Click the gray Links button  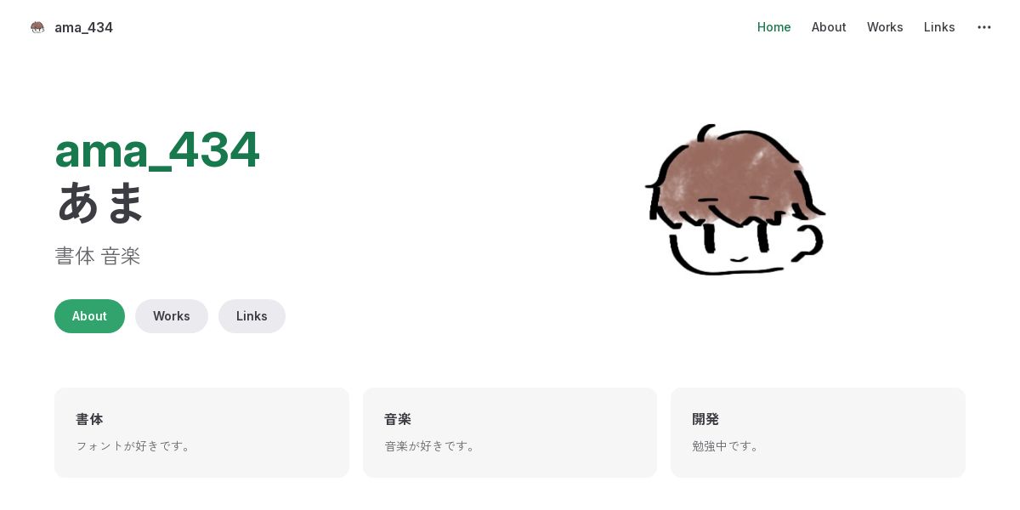click(252, 316)
